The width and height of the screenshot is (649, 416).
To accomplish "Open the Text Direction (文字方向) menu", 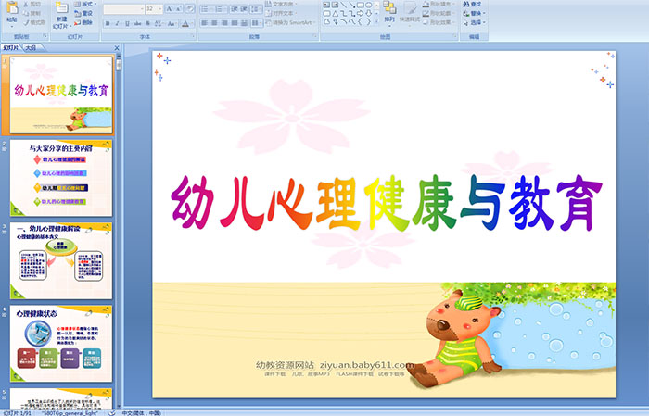I will [281, 4].
